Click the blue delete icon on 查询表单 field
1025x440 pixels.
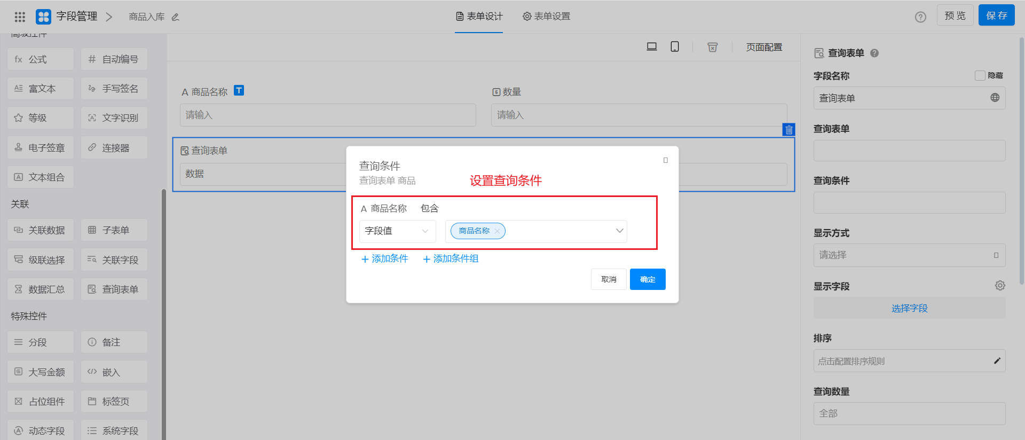click(789, 130)
